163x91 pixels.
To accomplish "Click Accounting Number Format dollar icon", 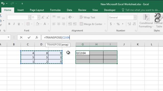I will (111, 24).
